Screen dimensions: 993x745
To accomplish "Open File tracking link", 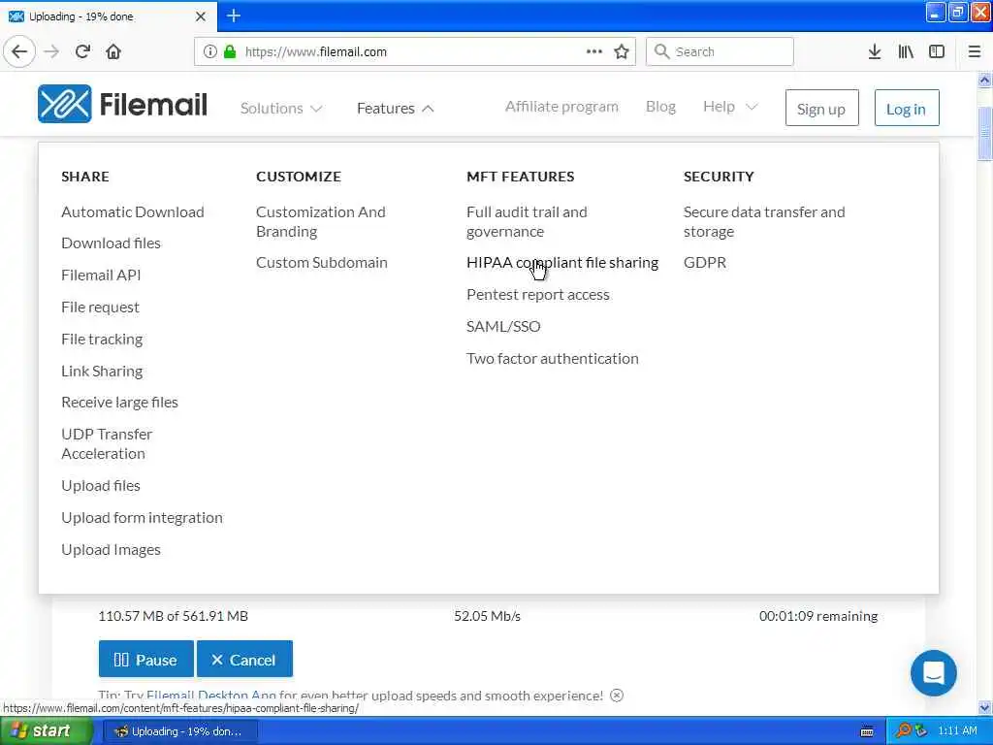I will 101,340.
